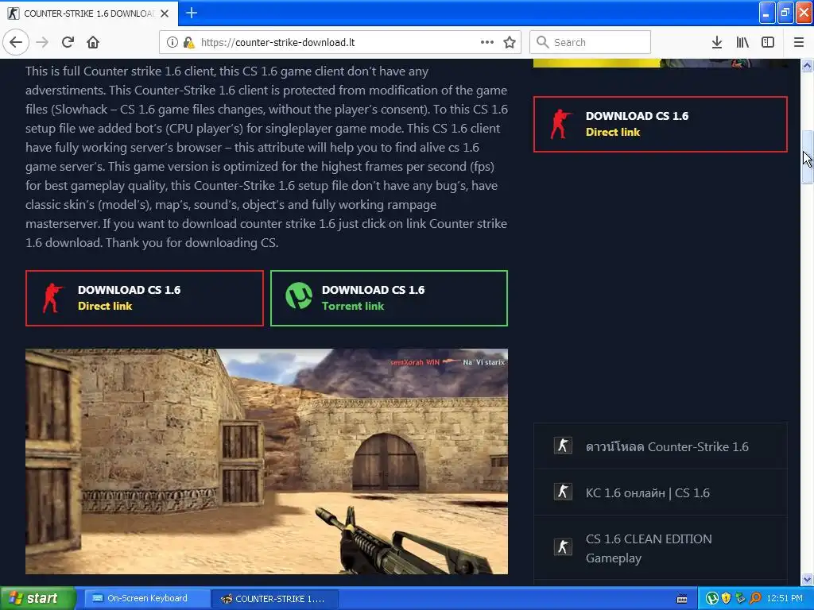Click the vertical scrollbar thumb

click(807, 156)
